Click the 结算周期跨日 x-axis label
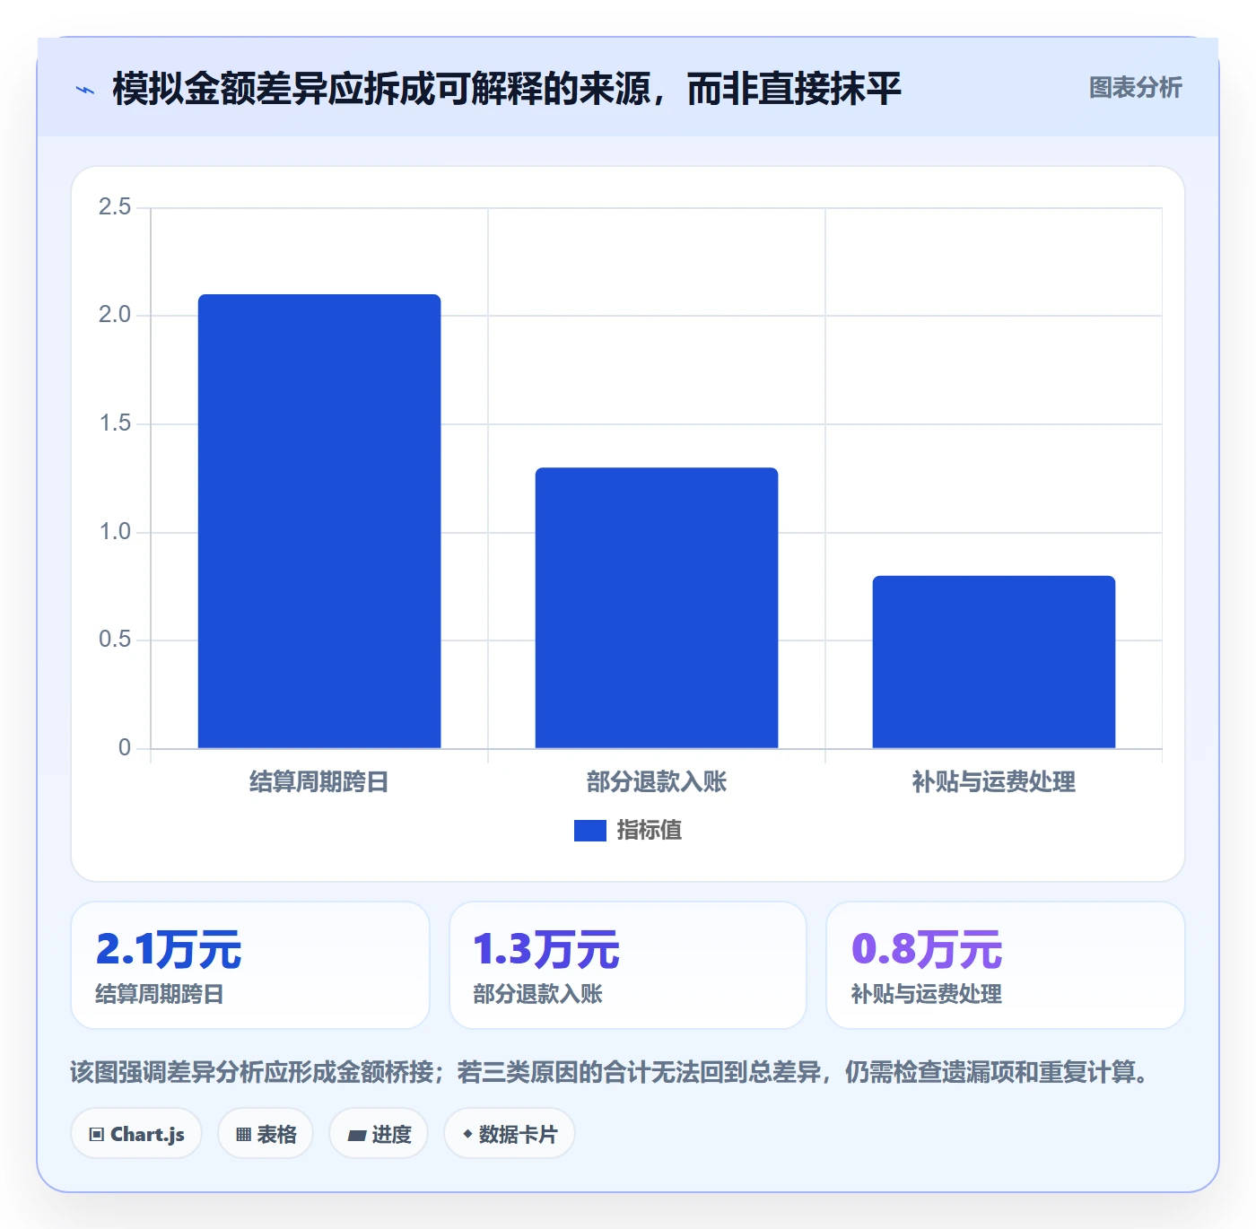Screen dimensions: 1256x1229 [x=319, y=782]
